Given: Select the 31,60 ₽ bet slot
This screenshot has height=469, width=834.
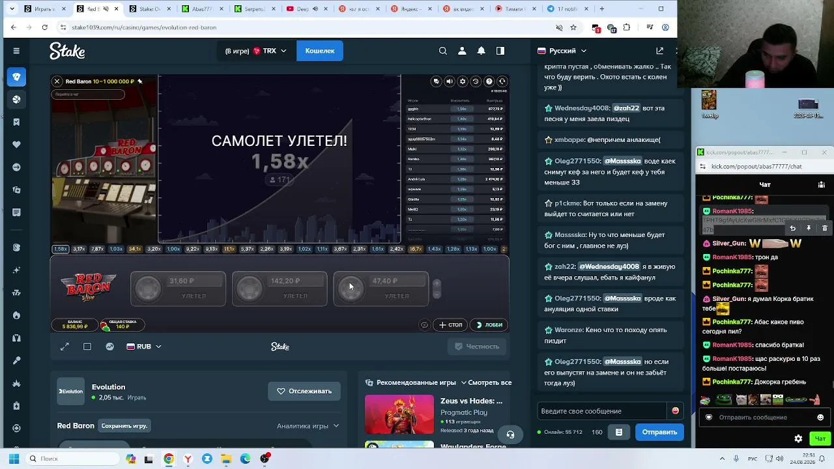Looking at the screenshot, I should 179,289.
